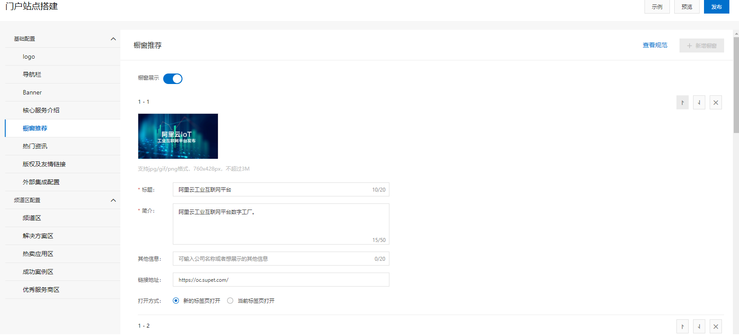Focus the 简介 text area
The height and width of the screenshot is (336, 739).
tap(281, 224)
